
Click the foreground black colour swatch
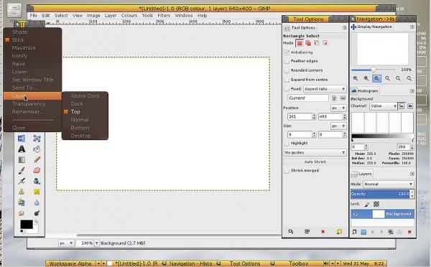tap(27, 224)
